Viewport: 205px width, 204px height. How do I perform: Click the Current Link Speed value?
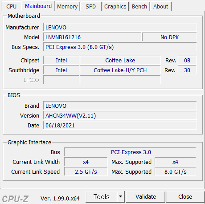click(x=86, y=171)
